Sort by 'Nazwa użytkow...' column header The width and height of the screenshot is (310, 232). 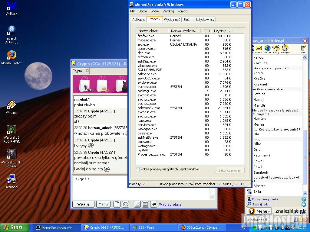pos(184,31)
